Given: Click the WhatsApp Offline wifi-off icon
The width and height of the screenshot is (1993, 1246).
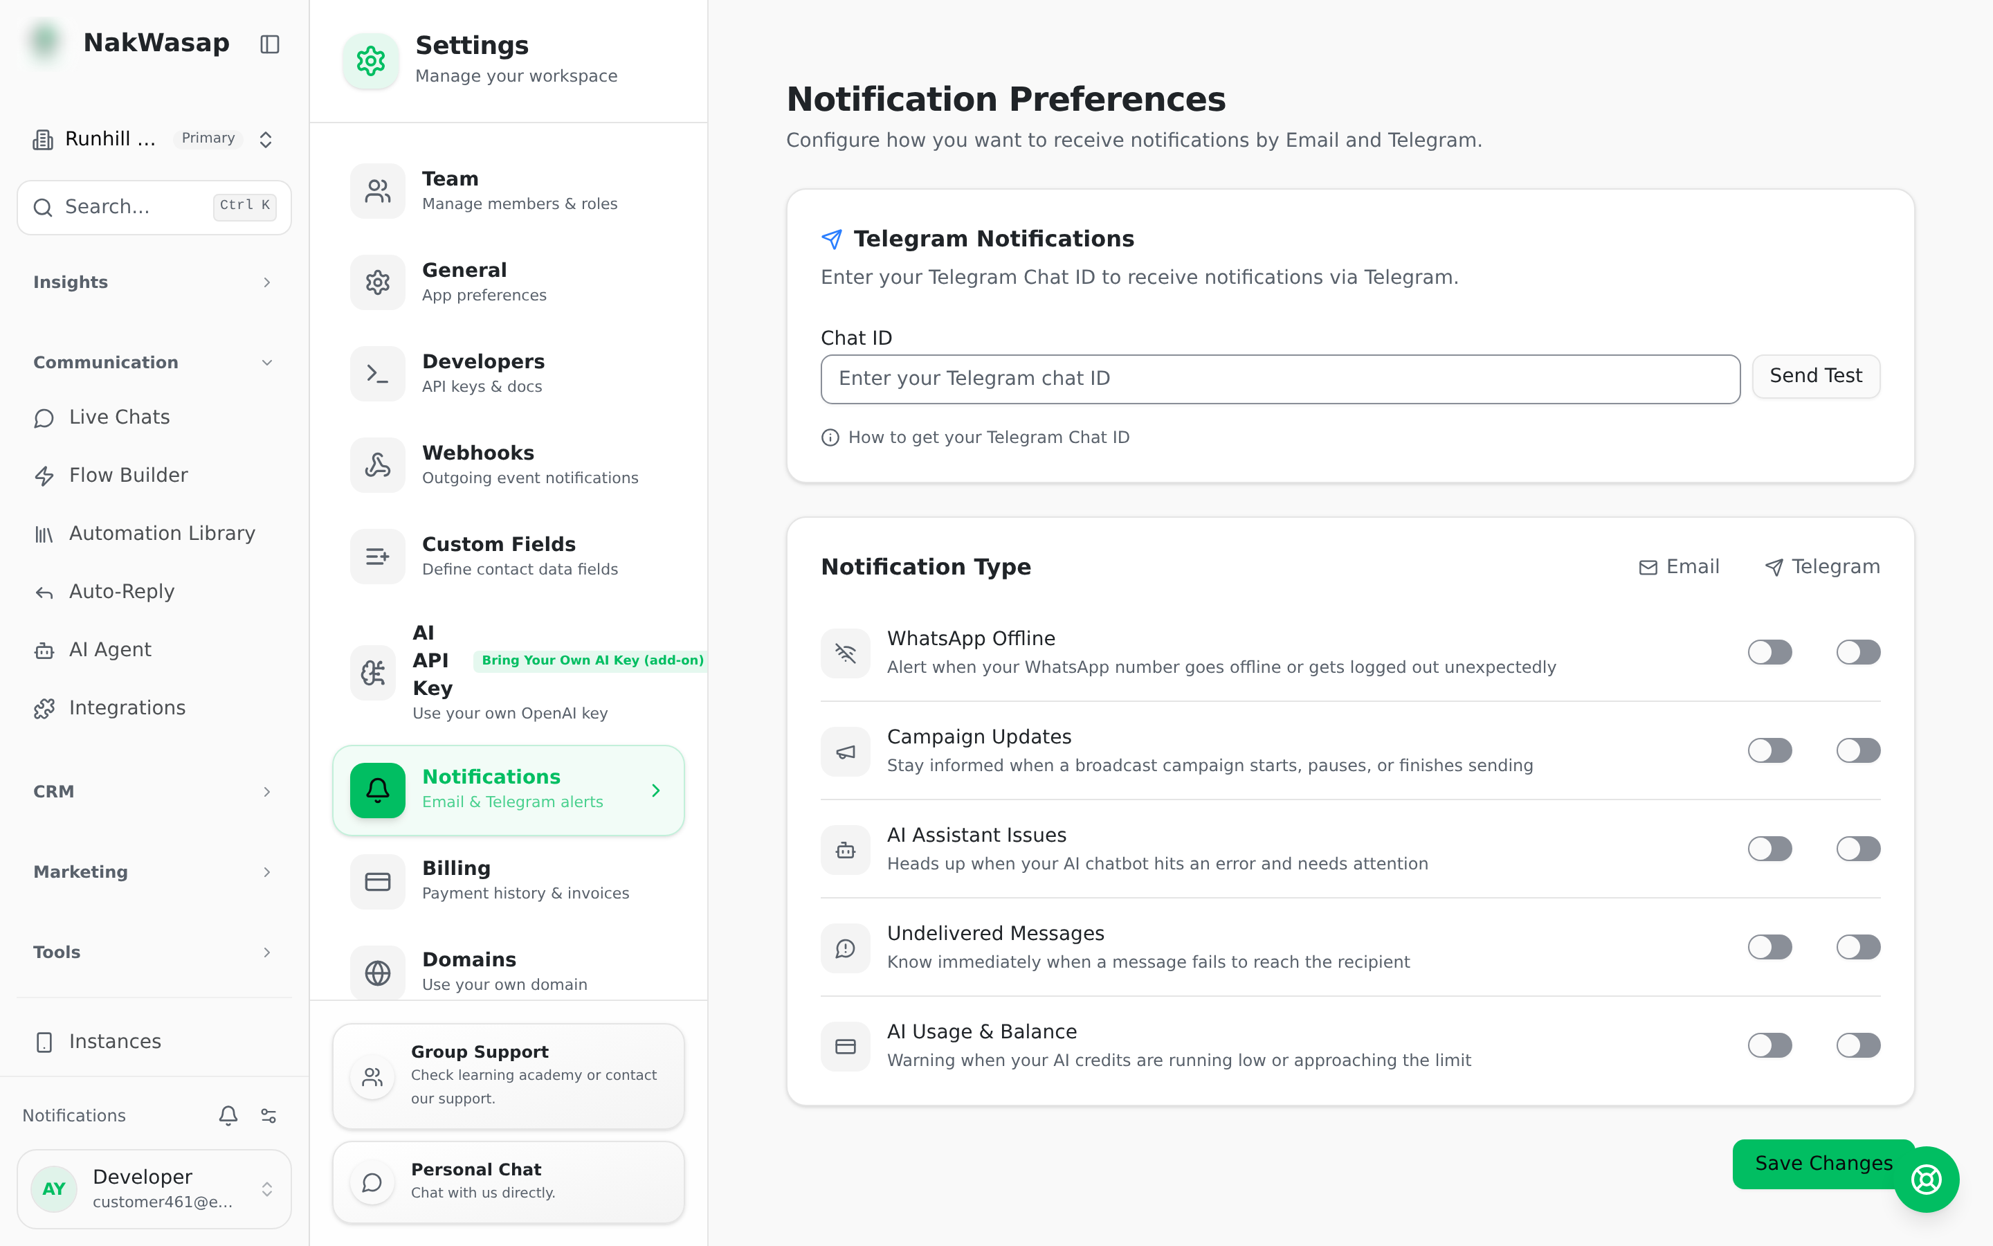Looking at the screenshot, I should [x=846, y=653].
